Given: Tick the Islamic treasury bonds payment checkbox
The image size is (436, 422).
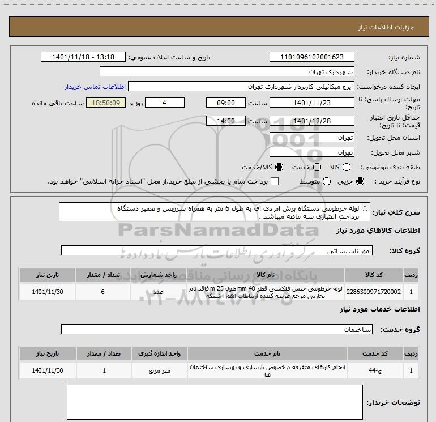Looking at the screenshot, I should [x=275, y=181].
